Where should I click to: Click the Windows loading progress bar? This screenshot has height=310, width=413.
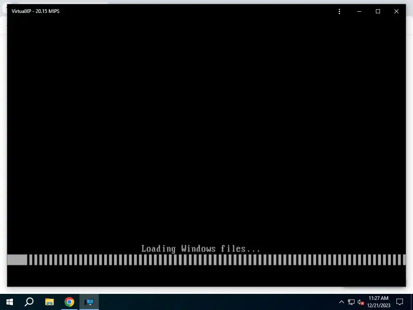point(206,260)
